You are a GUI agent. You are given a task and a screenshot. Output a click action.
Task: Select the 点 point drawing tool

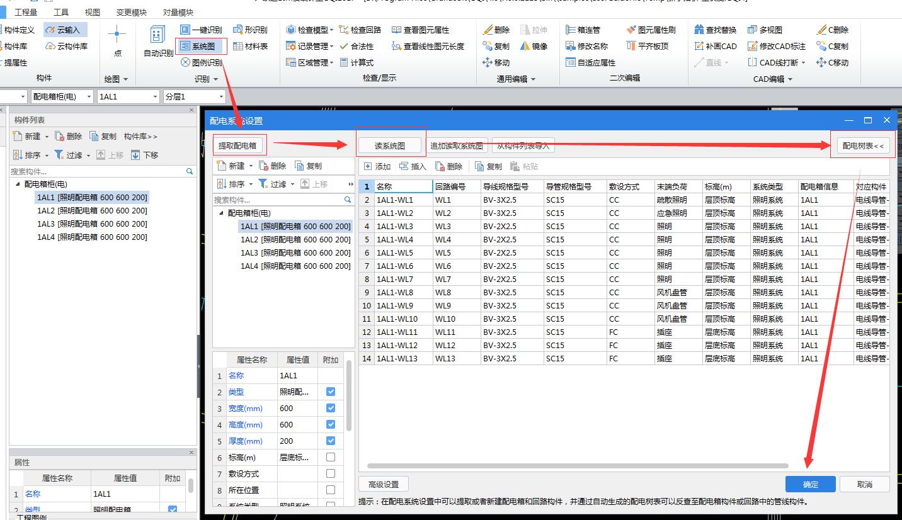(117, 42)
